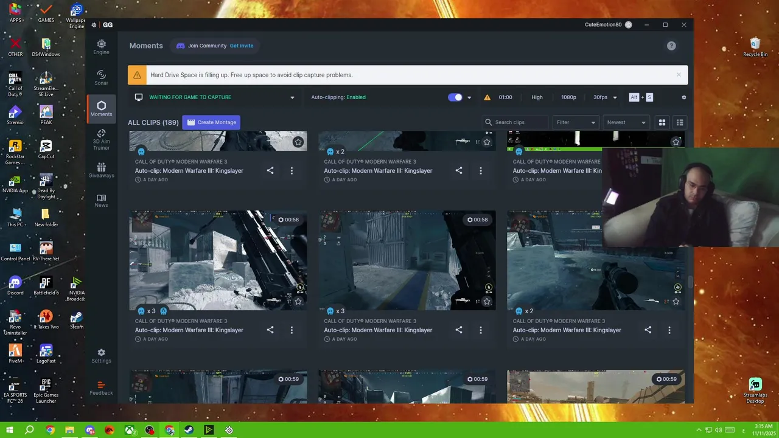Open Epic Games Launcher desktop shortcut
This screenshot has height=438, width=779.
click(46, 391)
